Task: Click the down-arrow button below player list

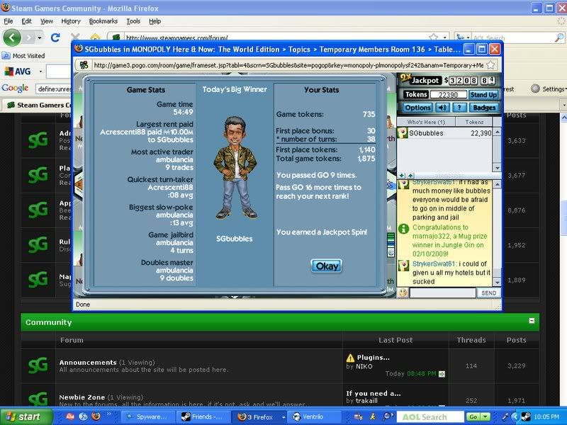Action: coord(402,175)
